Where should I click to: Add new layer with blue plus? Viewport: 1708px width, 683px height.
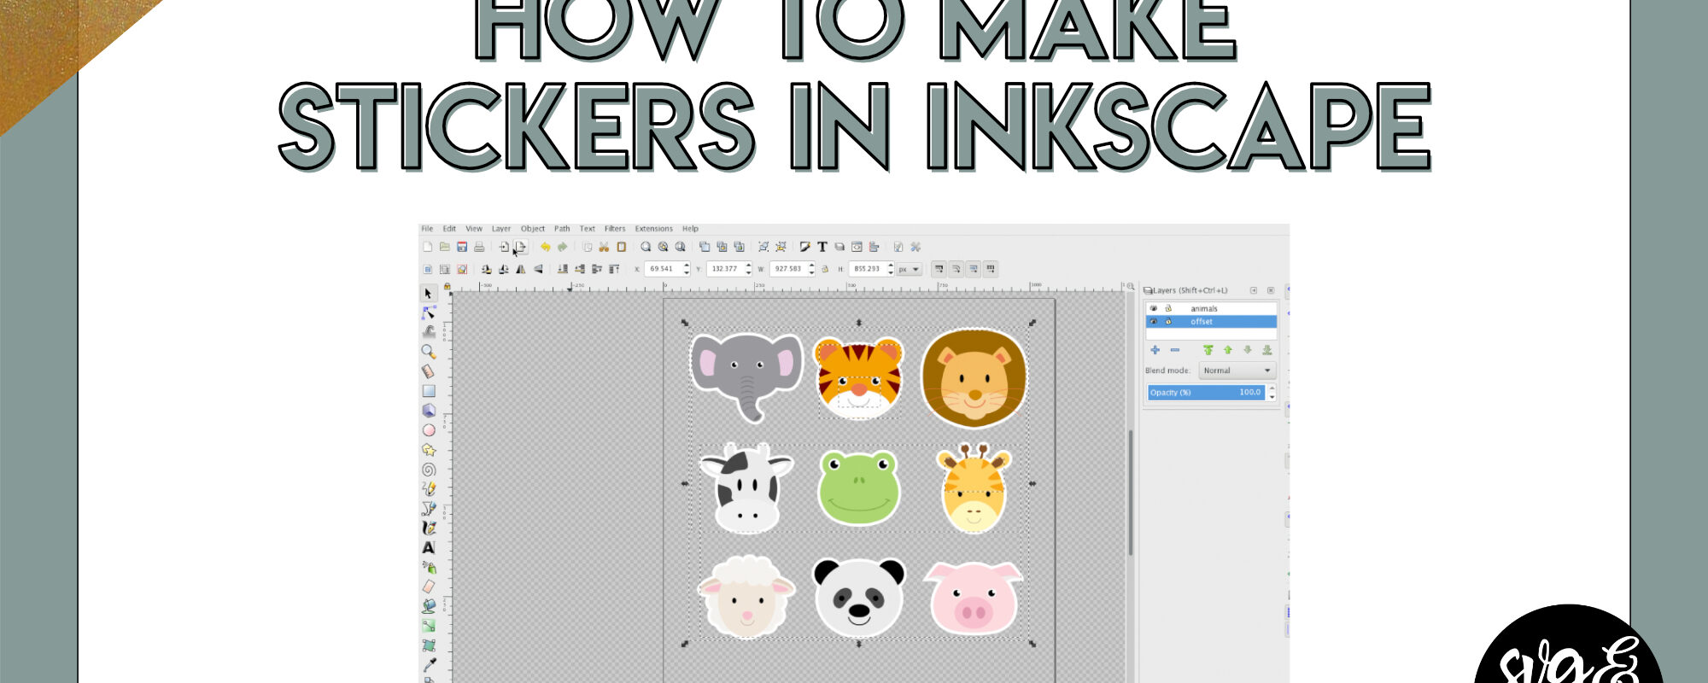tap(1155, 350)
